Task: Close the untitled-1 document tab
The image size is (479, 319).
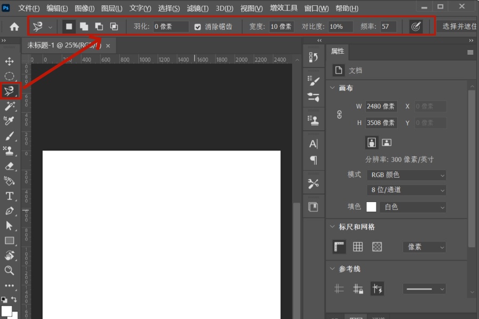Action: coord(108,46)
